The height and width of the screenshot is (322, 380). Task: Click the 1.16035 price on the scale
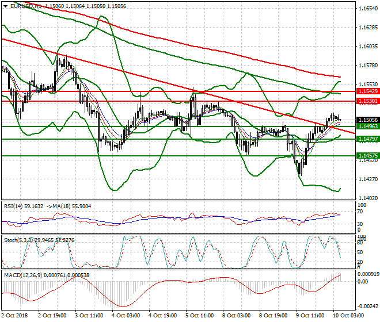[368, 46]
